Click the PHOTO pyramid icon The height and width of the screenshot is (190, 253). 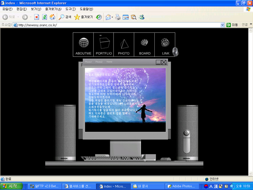(124, 44)
